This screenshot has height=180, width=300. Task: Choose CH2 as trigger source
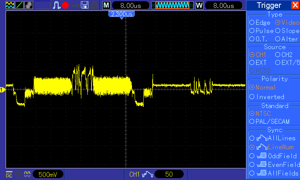[284, 55]
